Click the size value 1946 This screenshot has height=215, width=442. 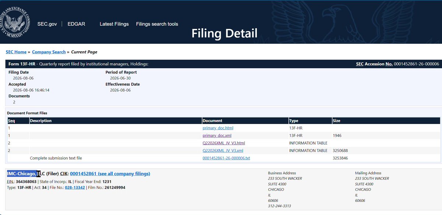coord(337,135)
